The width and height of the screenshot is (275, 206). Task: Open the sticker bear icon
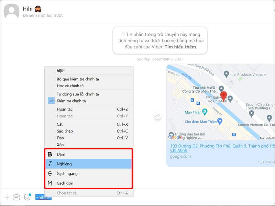(x=27, y=197)
